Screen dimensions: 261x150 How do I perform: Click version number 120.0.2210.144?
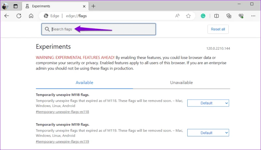(218, 48)
